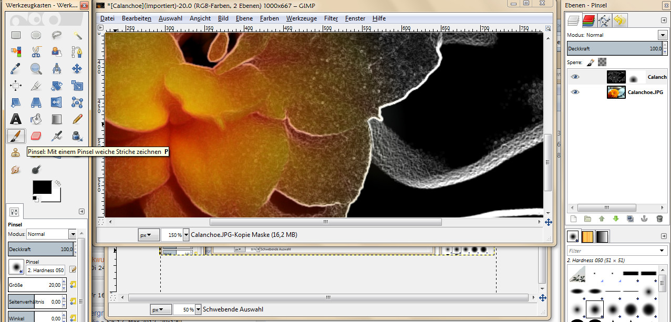Pick the Zoom magnifier tool
The height and width of the screenshot is (322, 671).
[36, 69]
